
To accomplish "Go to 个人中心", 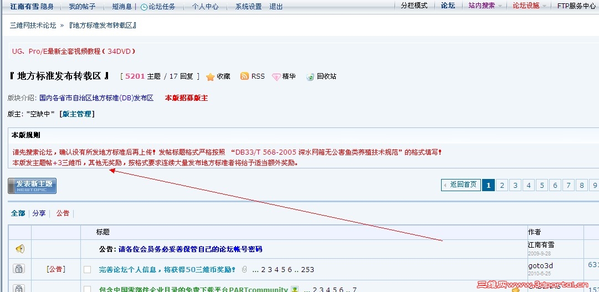I will [205, 7].
